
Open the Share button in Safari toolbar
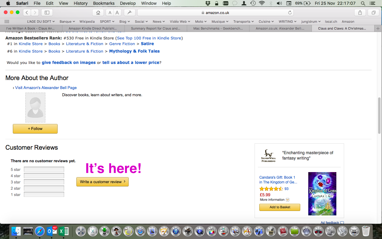point(360,13)
